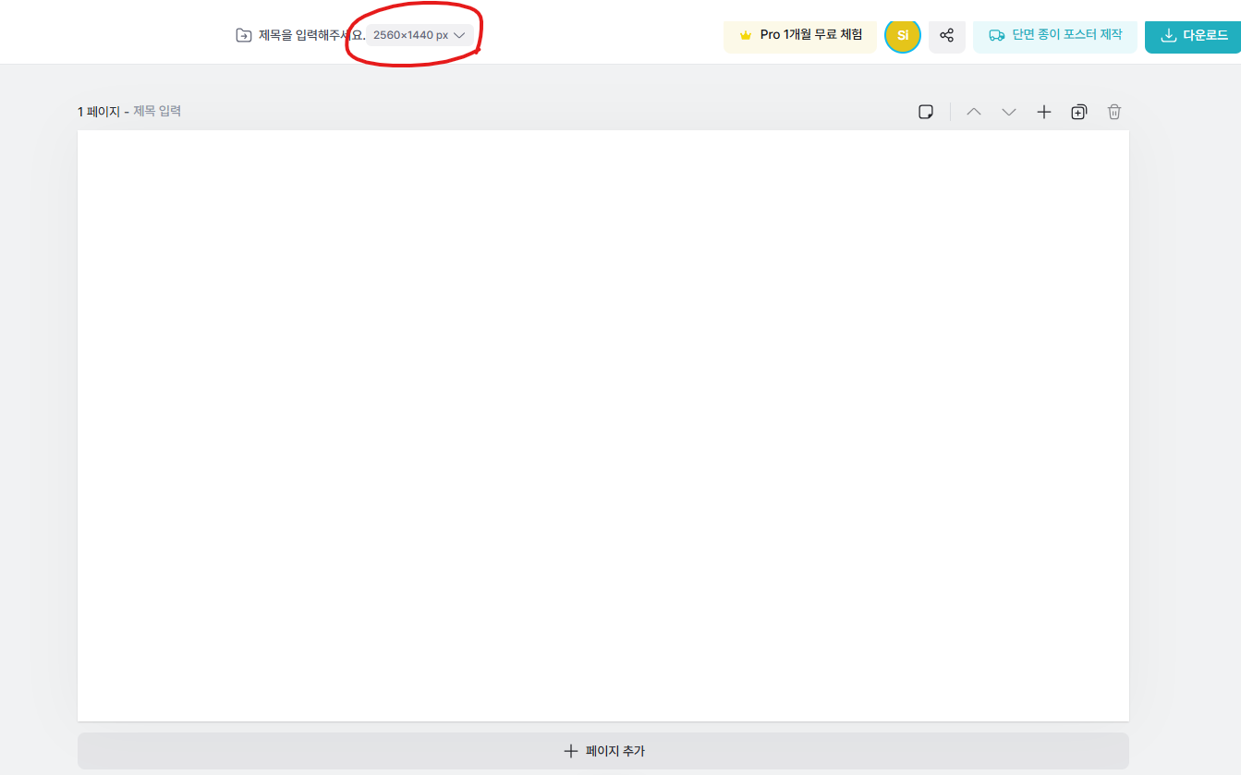Screen dimensions: 1241x775
Task: Click the delivery truck icon
Action: pyautogui.click(x=996, y=35)
